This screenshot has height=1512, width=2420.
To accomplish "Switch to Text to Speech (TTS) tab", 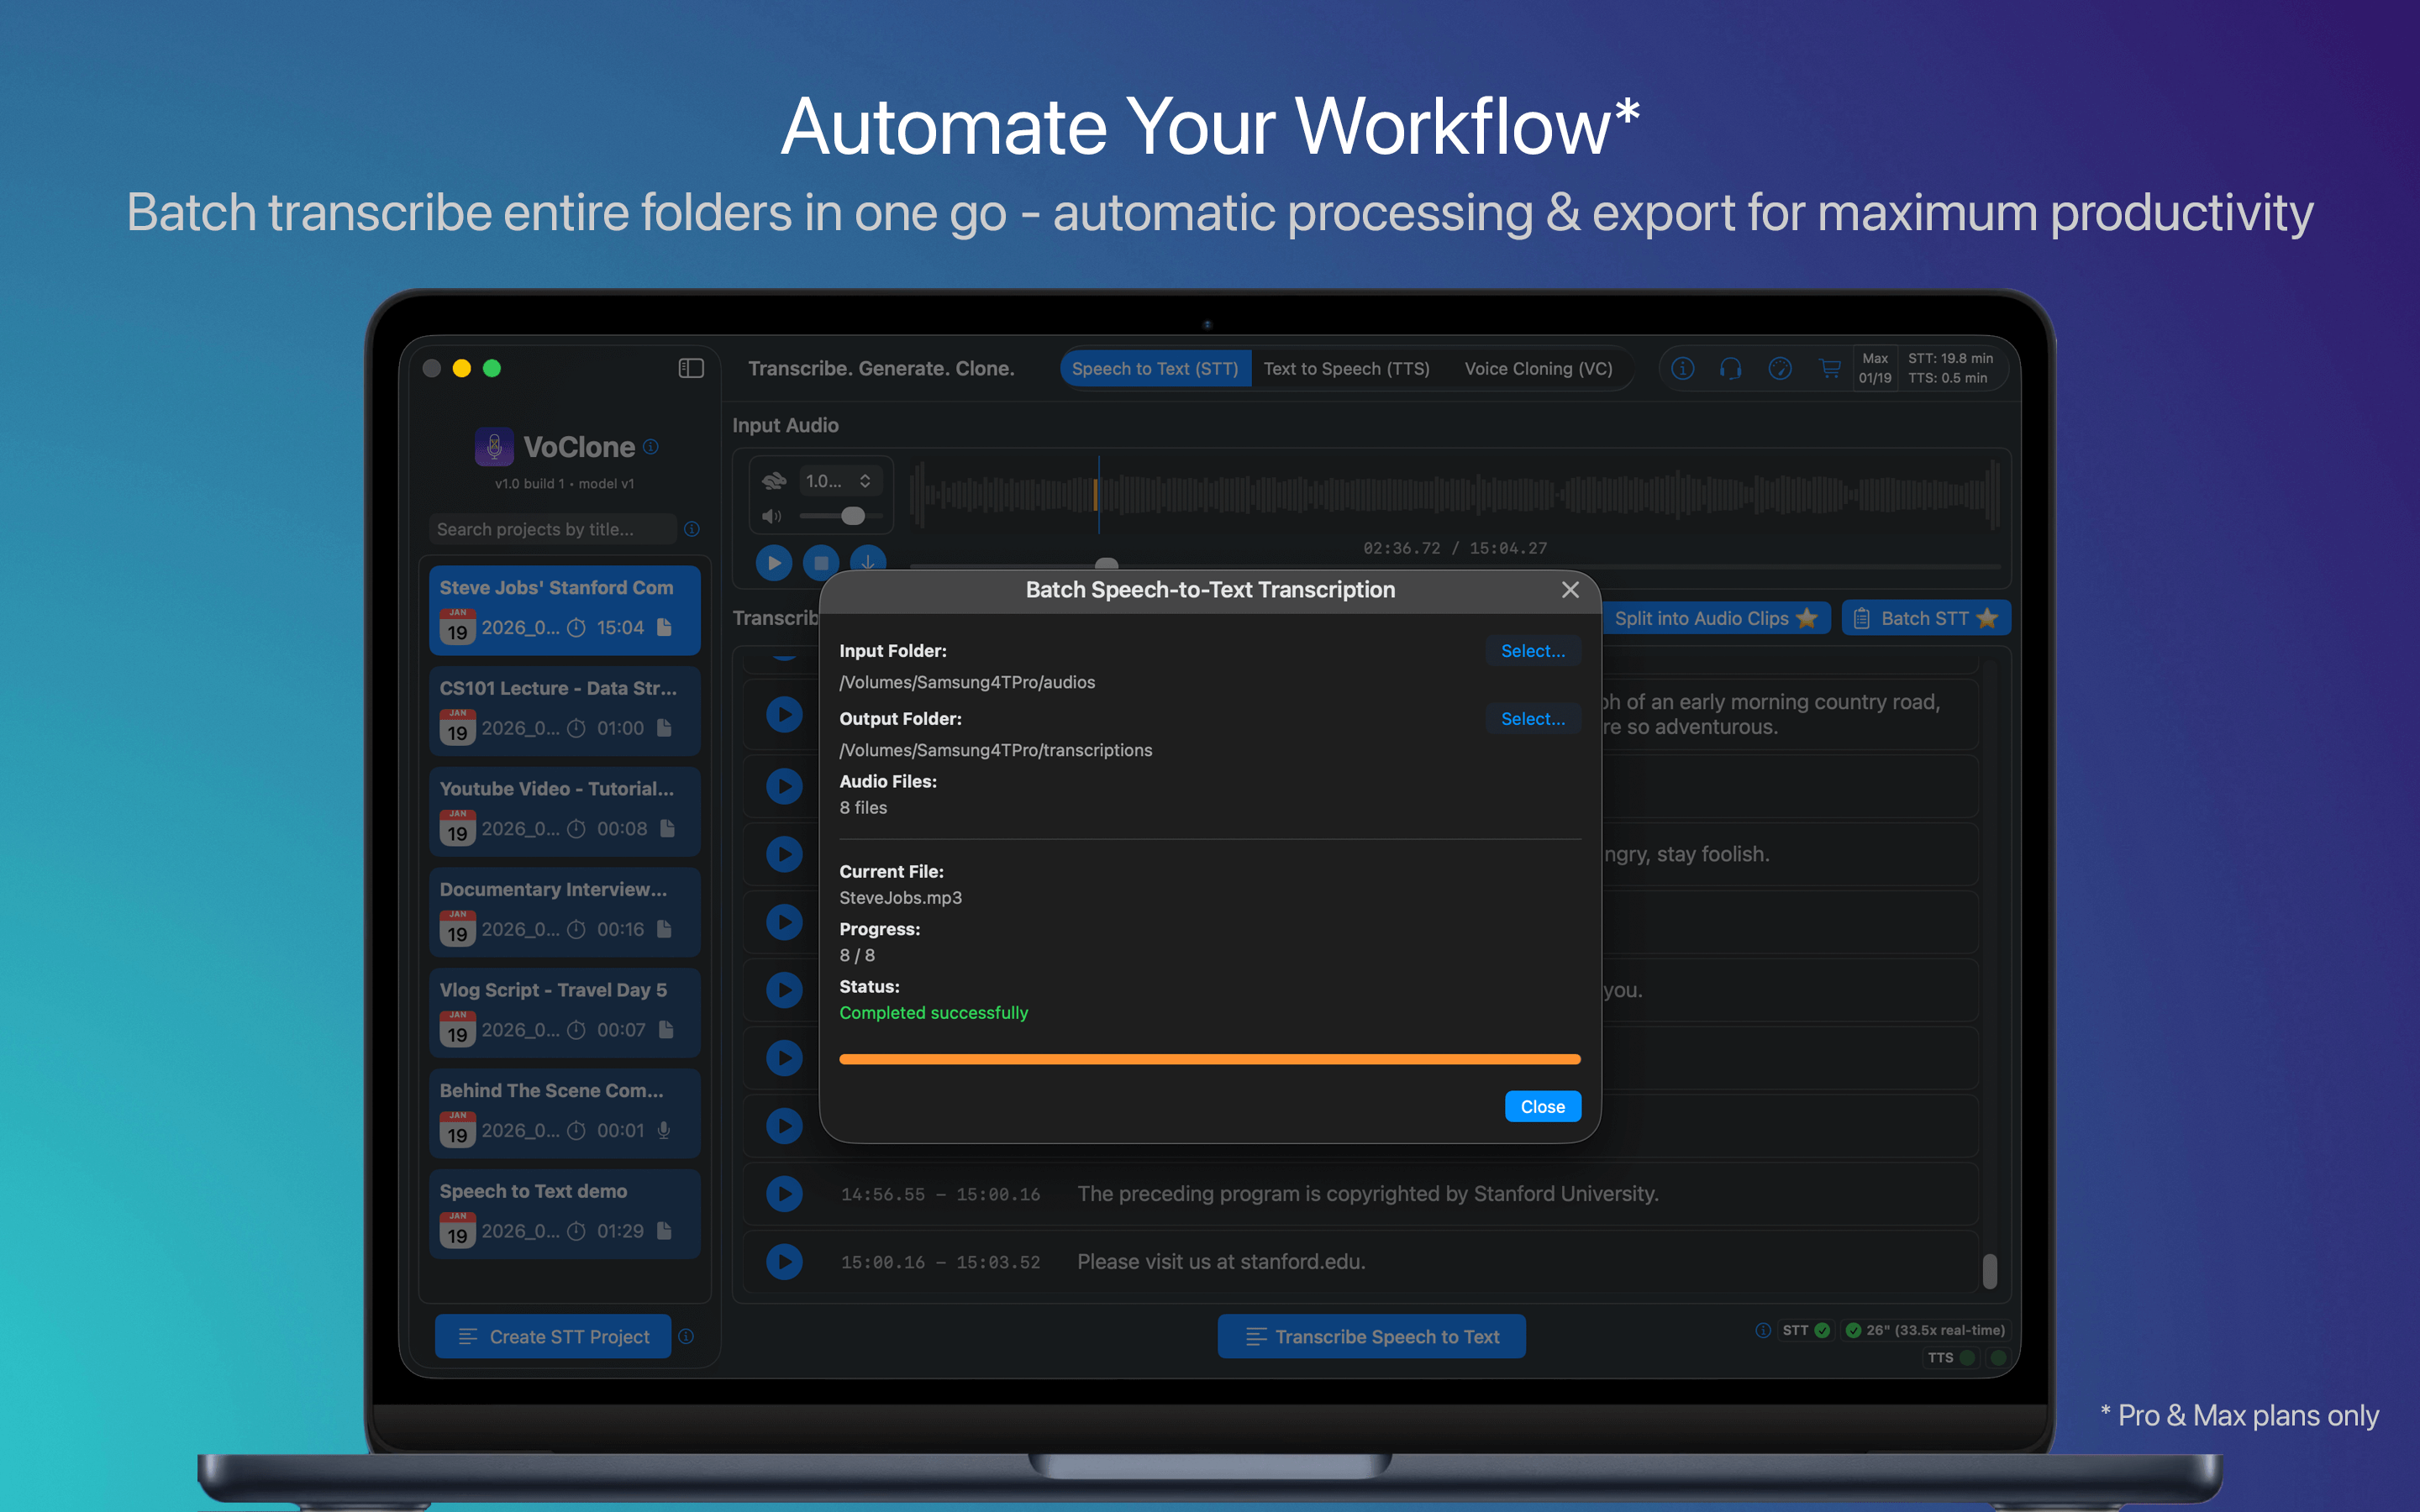I will click(1346, 368).
